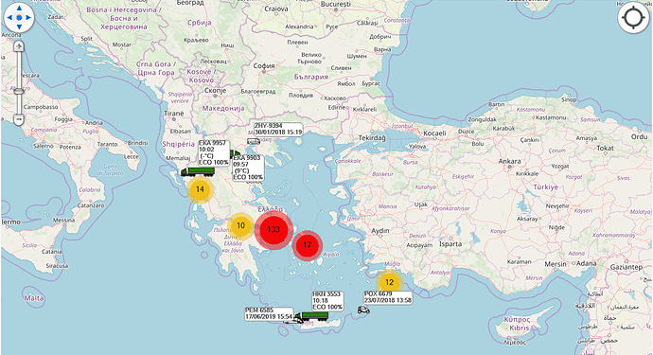Zoom out with the minus button
This screenshot has height=355, width=653.
[18, 119]
